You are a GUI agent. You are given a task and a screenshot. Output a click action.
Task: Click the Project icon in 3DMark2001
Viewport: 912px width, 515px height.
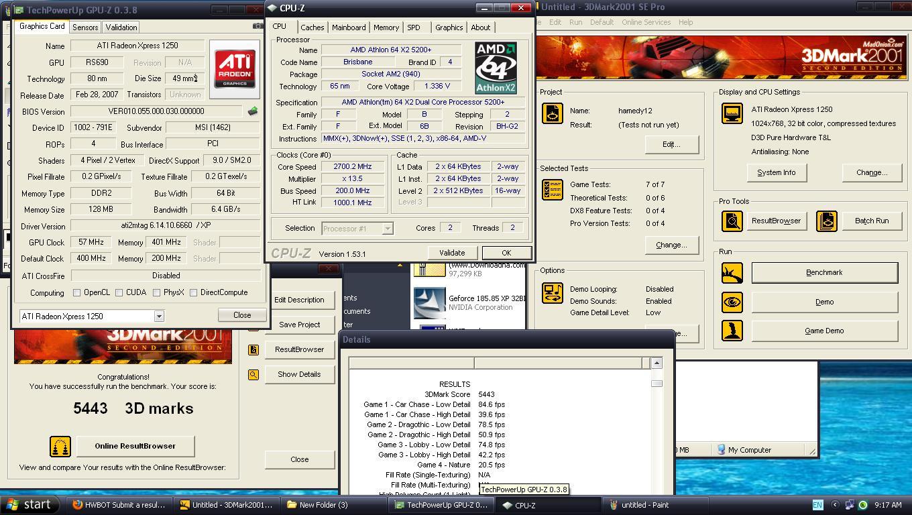pyautogui.click(x=552, y=113)
